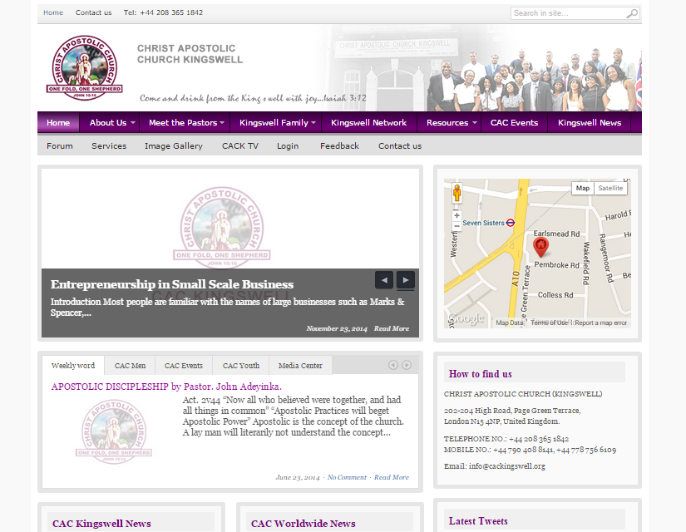Open CAC Events in the purple navigation bar
This screenshot has height=532, width=686.
(514, 122)
